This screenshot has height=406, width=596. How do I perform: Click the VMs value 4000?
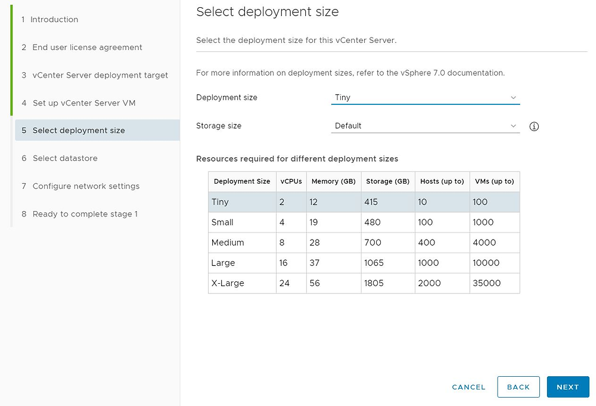click(x=484, y=243)
